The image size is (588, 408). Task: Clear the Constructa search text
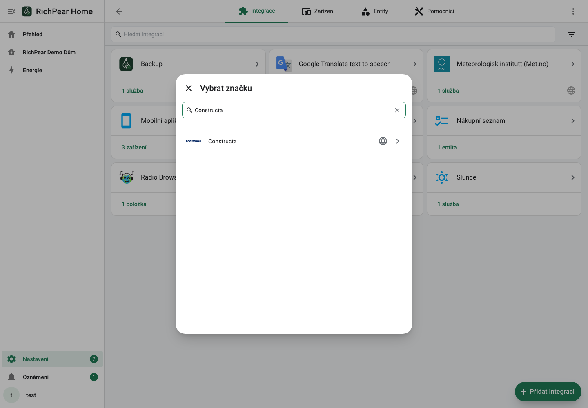397,110
